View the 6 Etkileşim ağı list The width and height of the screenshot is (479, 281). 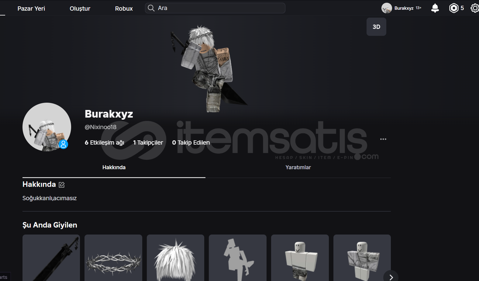tap(105, 142)
